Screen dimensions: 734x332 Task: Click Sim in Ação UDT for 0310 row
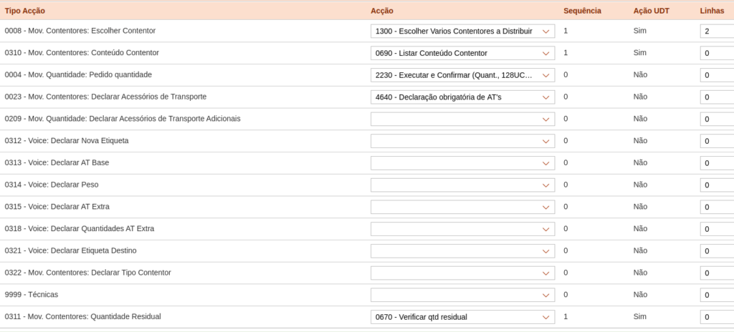(x=639, y=52)
